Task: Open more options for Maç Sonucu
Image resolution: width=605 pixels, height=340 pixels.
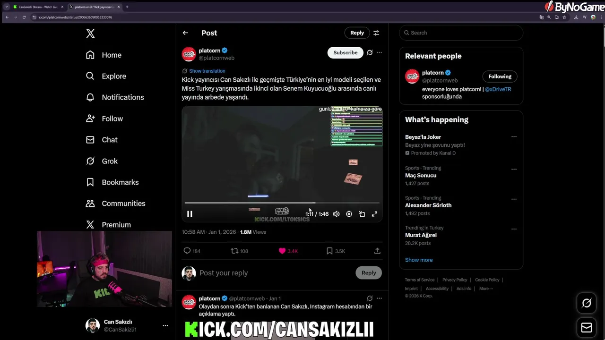Action: point(514,169)
